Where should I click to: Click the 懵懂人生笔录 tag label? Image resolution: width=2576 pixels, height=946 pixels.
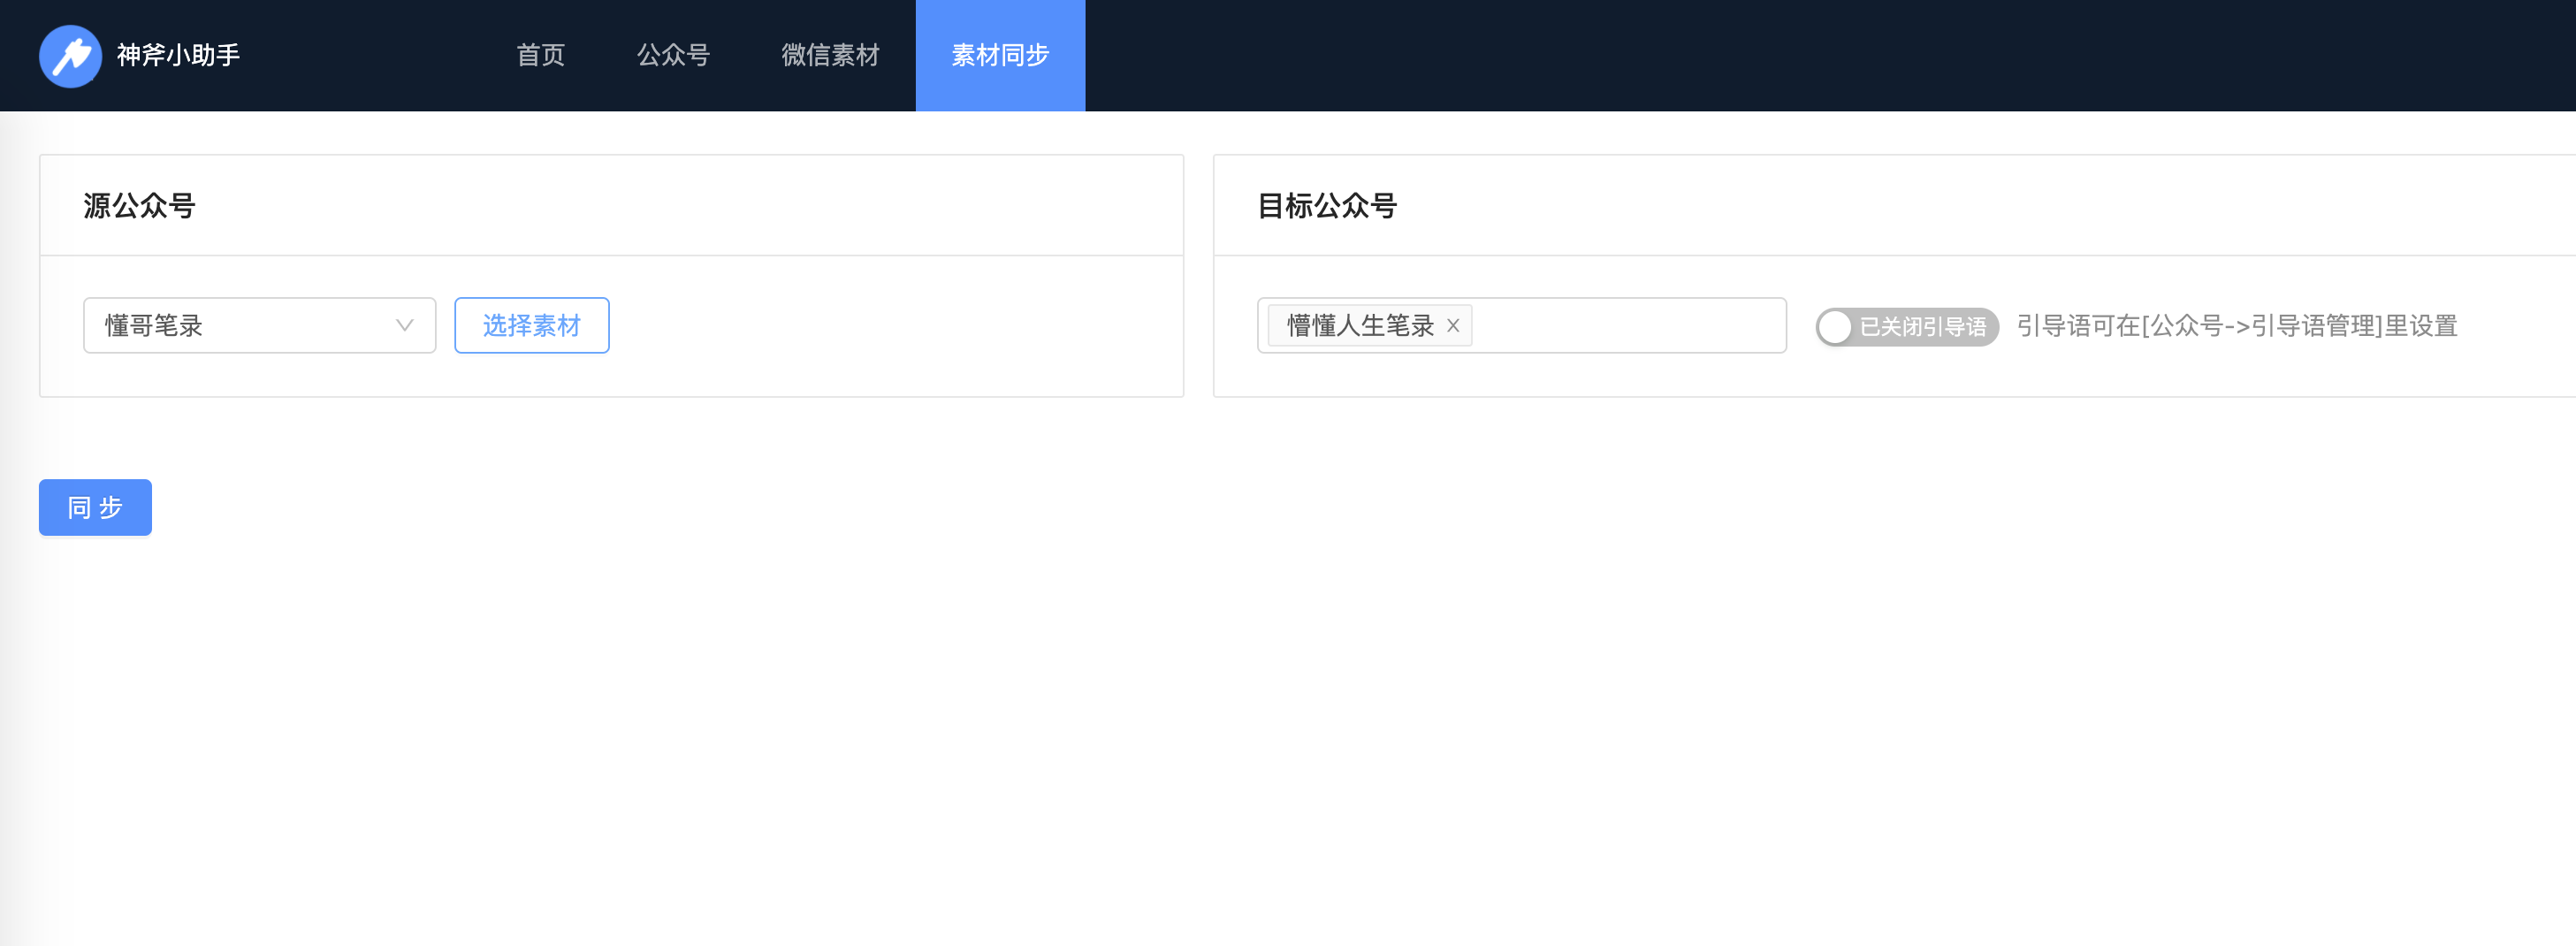click(x=1360, y=326)
